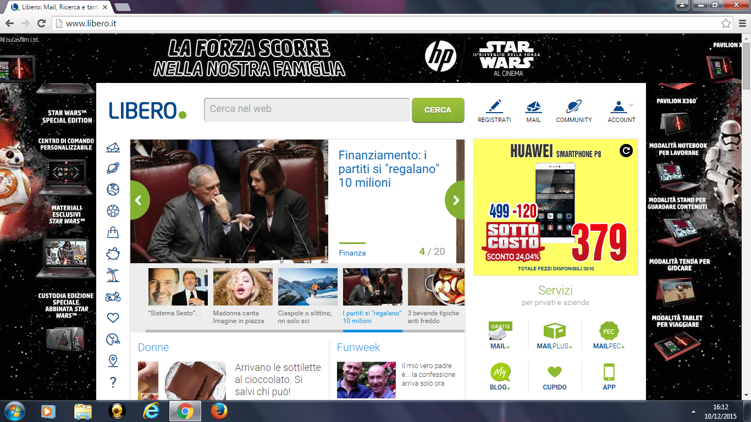The height and width of the screenshot is (422, 751).
Task: Click the browser Back arrow
Action: (x=9, y=24)
